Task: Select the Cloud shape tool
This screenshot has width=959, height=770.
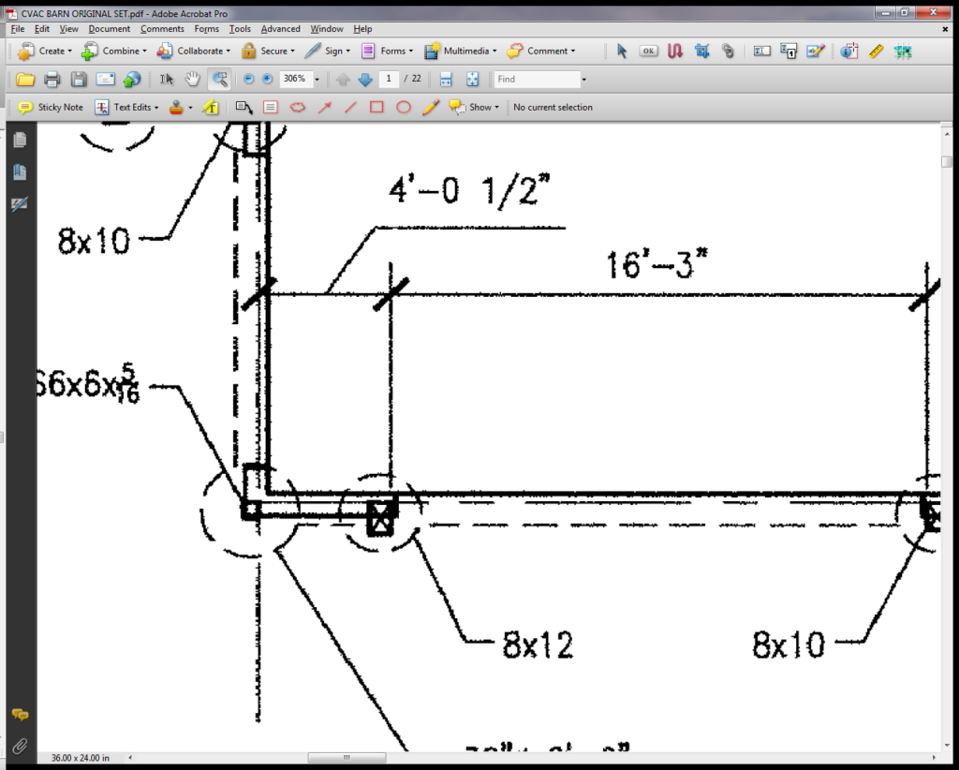Action: point(297,107)
